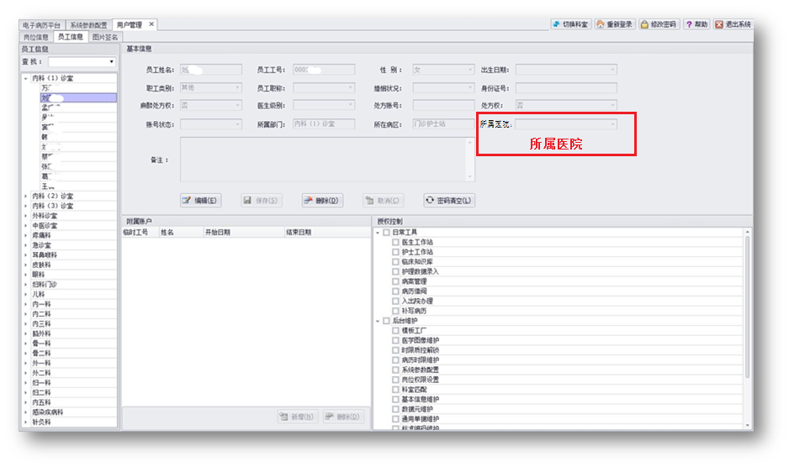789x467 pixels.
Task: Select 外科诊室 in the department tree
Action: [x=45, y=216]
